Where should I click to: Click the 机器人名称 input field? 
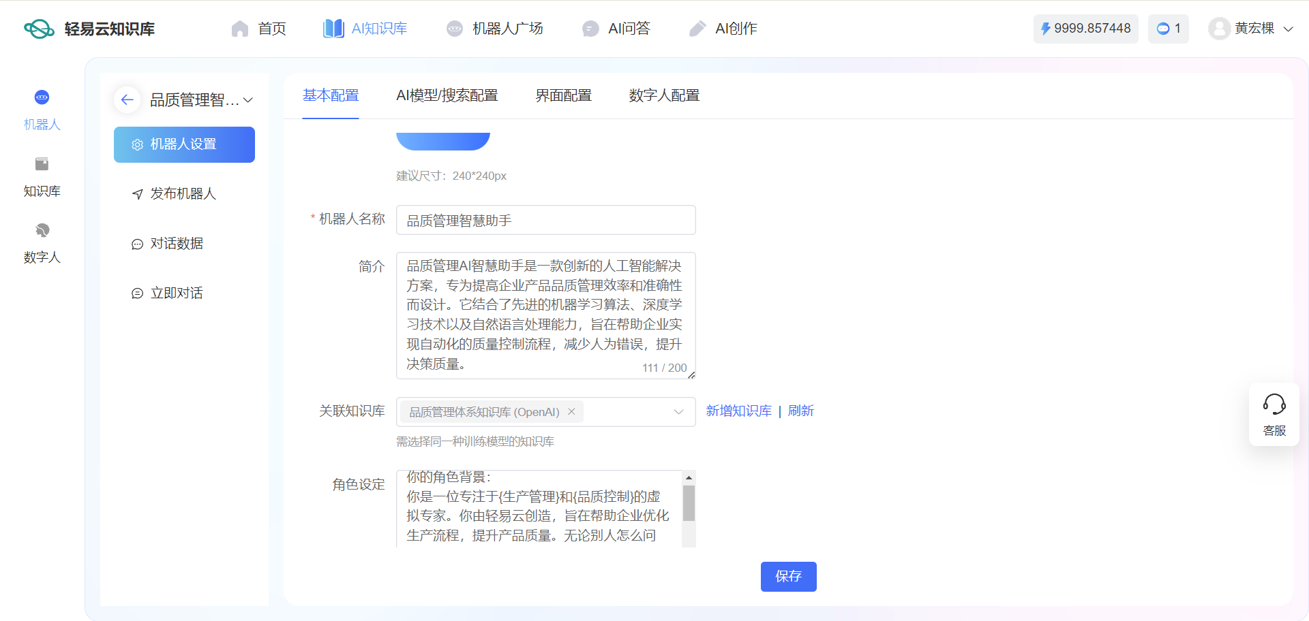(546, 220)
